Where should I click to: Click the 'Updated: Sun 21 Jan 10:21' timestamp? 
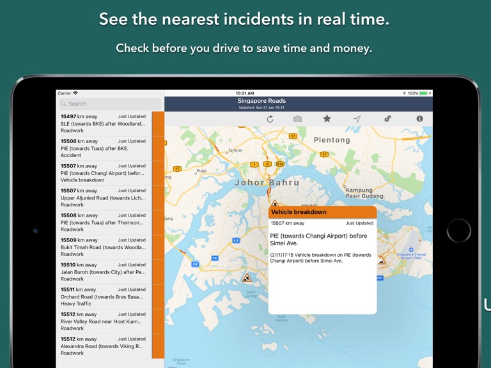261,107
